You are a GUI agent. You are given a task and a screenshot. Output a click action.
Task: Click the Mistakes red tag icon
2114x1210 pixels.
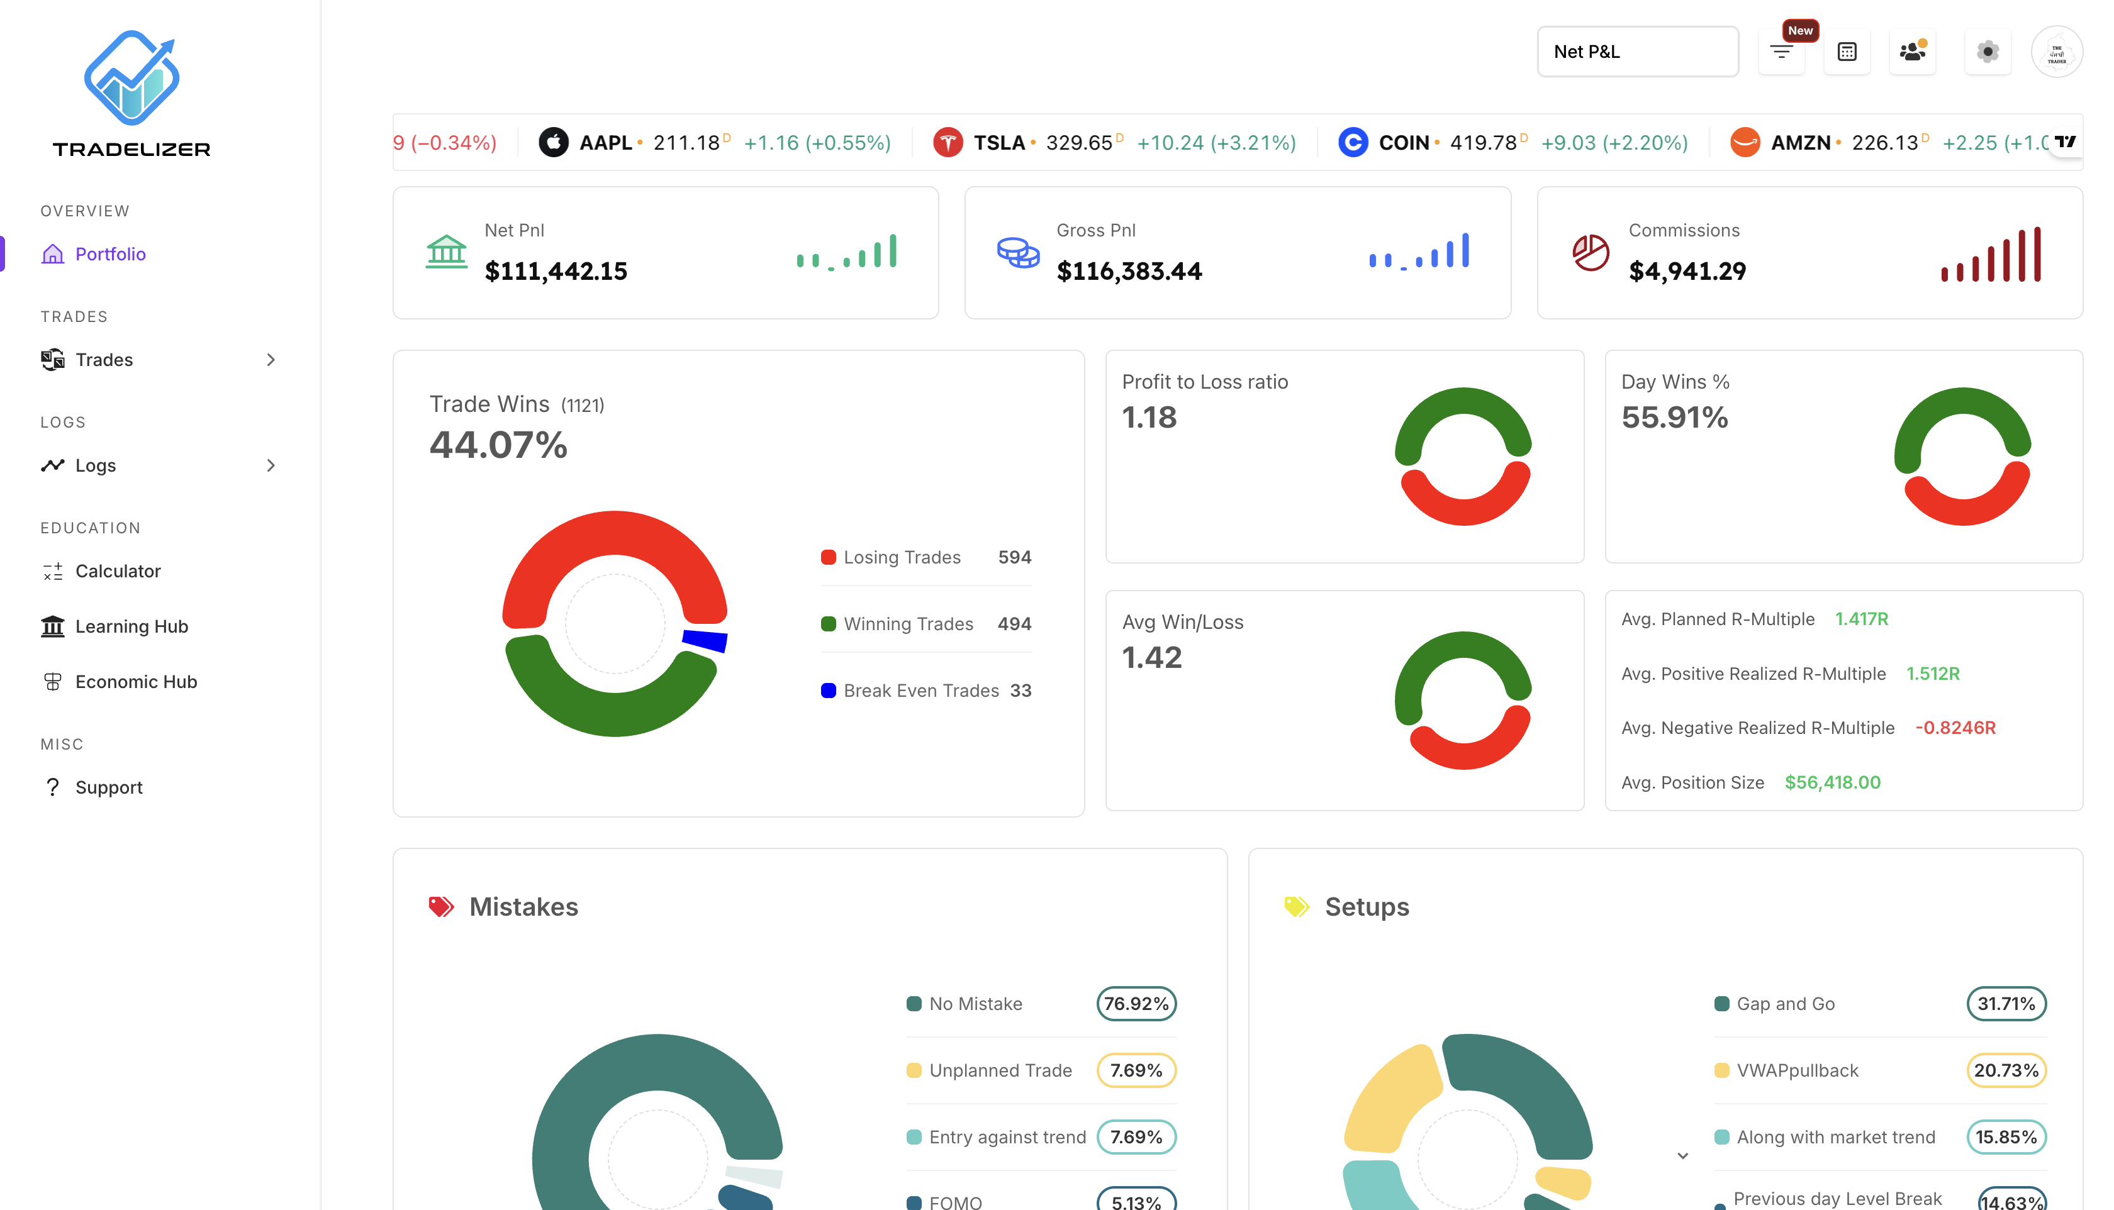[x=440, y=907]
